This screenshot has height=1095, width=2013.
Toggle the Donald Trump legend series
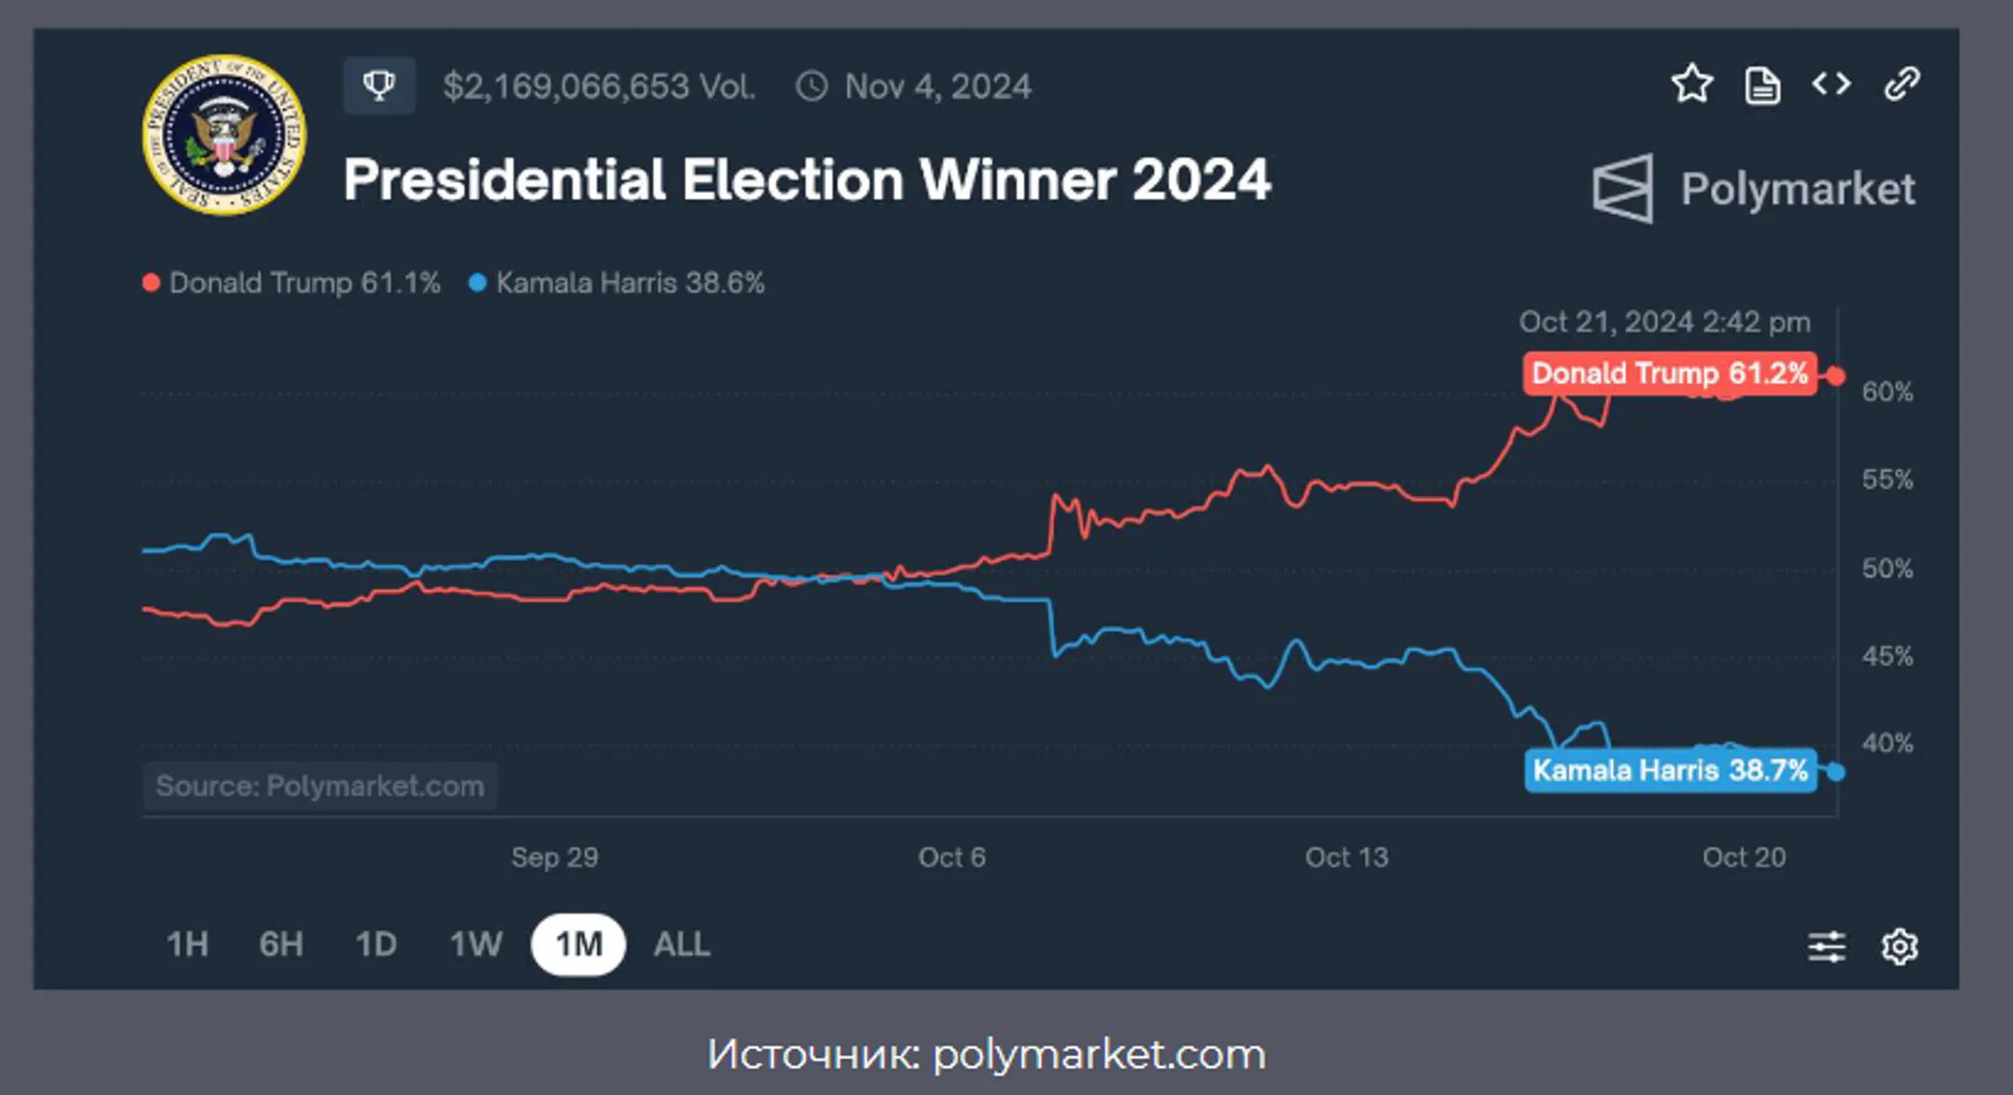coord(291,282)
